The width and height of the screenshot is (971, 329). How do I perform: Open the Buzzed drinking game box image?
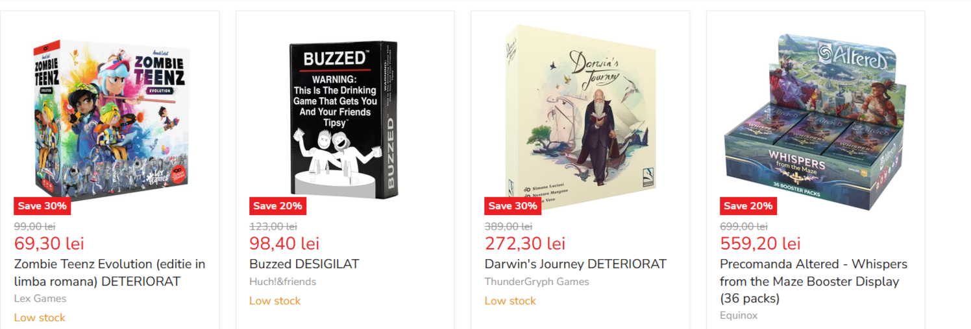tap(344, 120)
